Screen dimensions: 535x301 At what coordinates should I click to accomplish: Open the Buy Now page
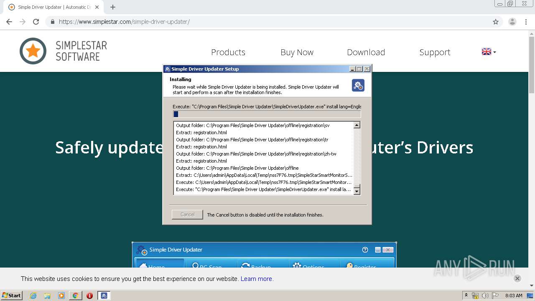[x=297, y=52]
